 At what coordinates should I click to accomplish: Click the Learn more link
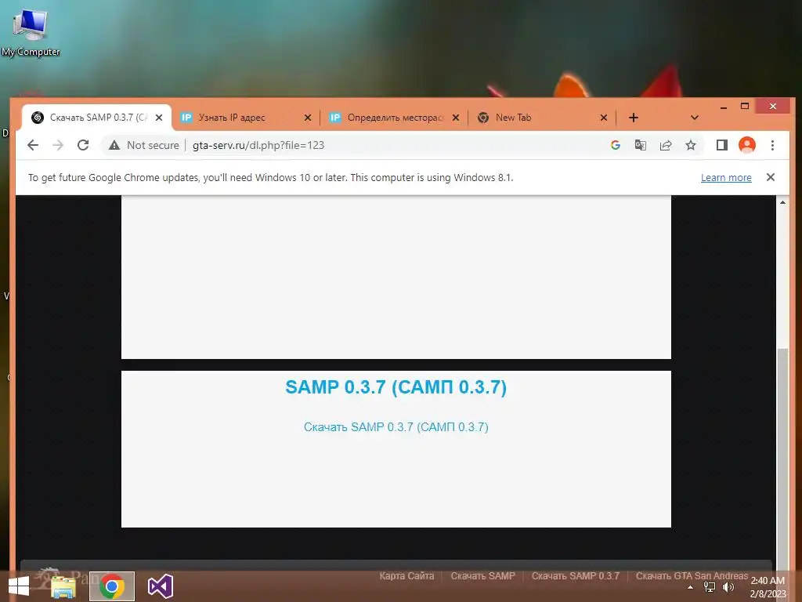[x=726, y=178]
